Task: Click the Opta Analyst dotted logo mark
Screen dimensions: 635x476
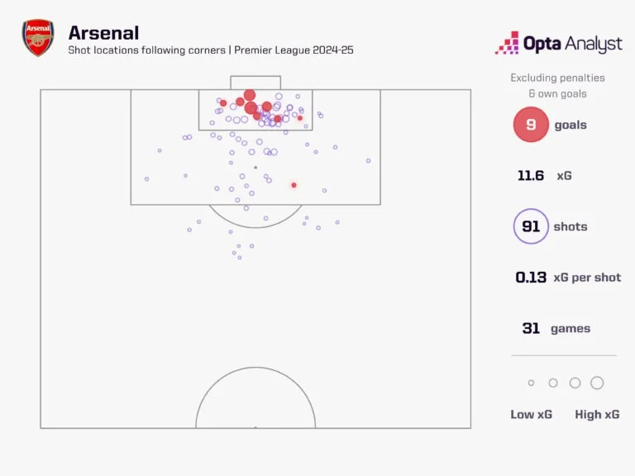Action: (x=507, y=43)
